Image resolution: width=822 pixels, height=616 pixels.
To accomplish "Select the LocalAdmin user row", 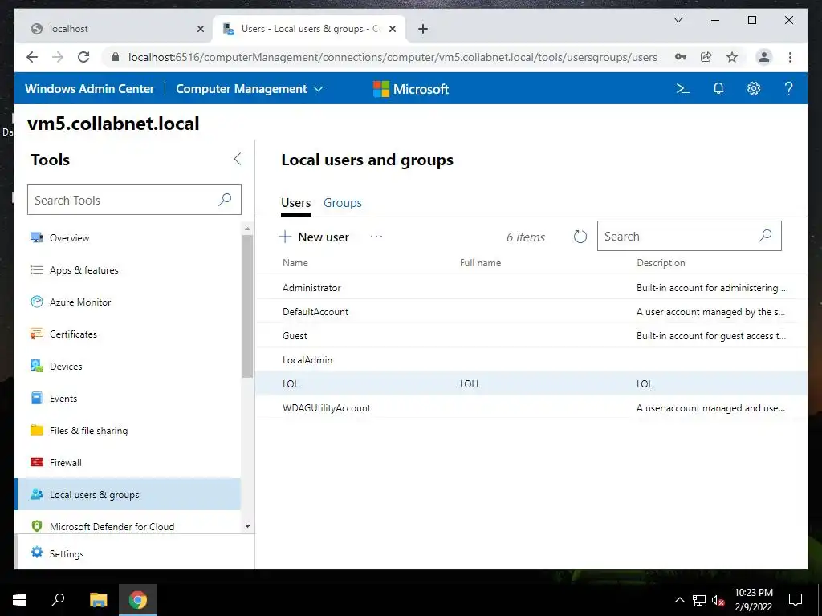I will tap(531, 360).
